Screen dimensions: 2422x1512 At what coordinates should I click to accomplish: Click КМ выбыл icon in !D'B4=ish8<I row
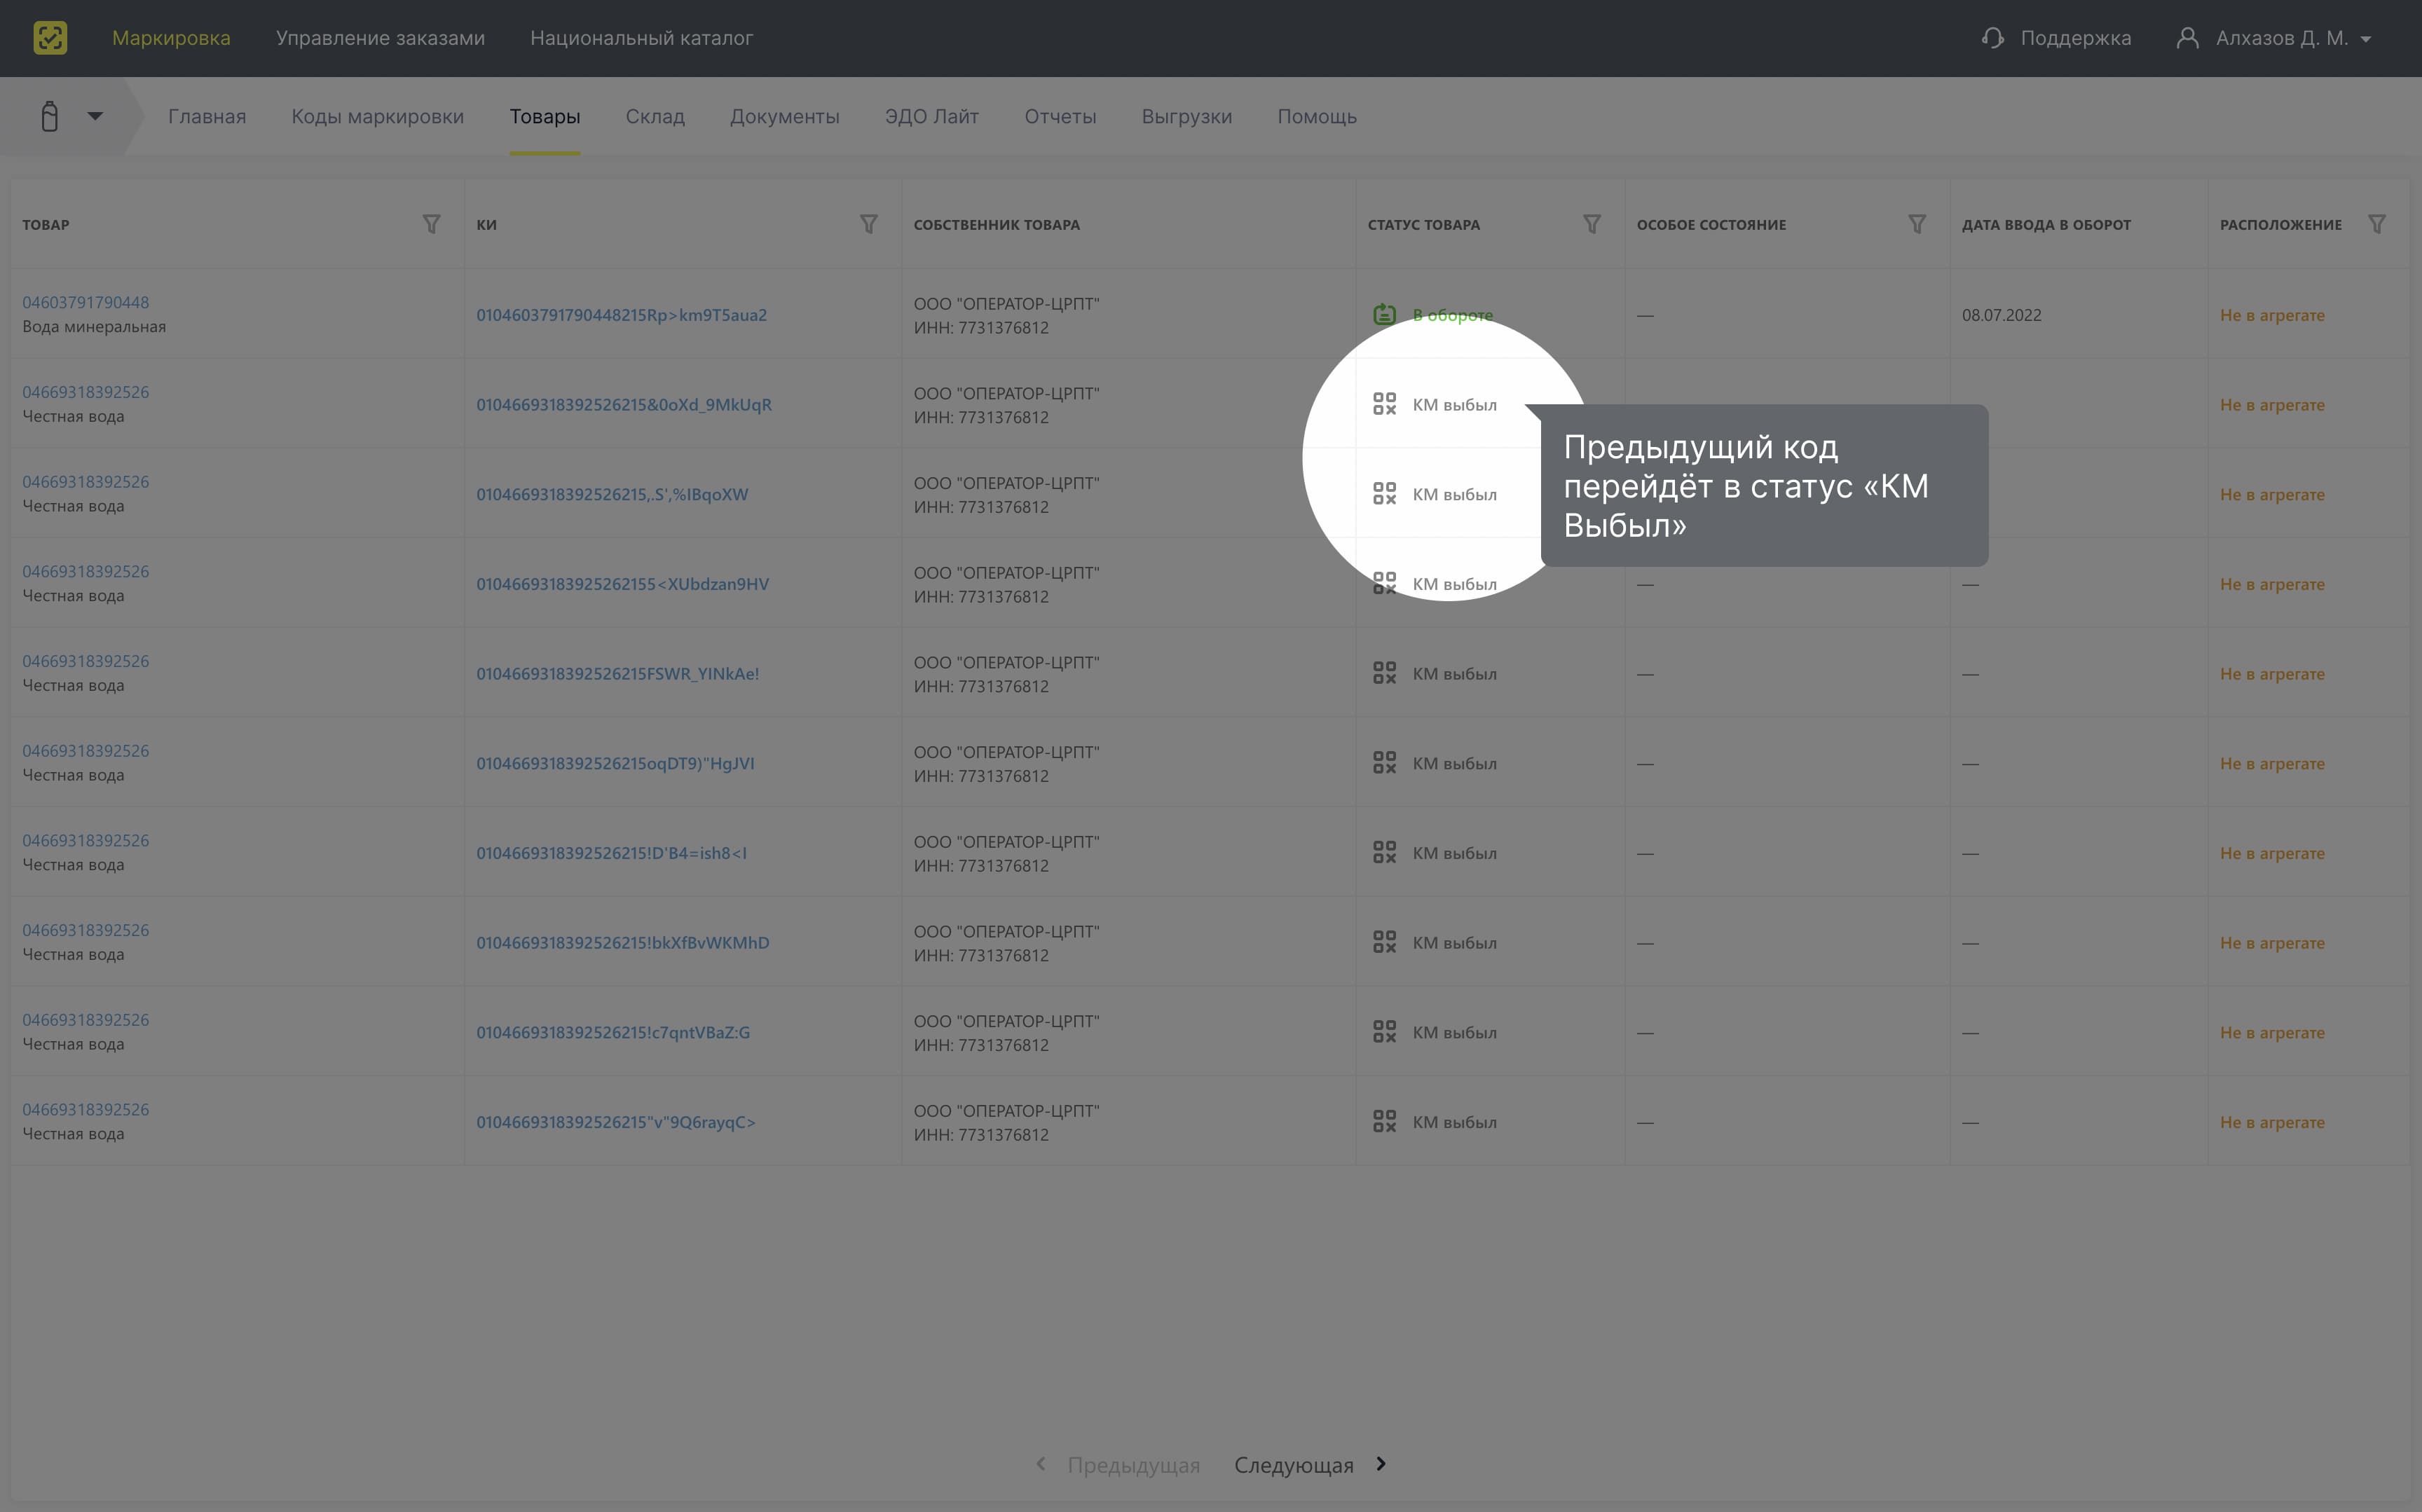(1384, 853)
